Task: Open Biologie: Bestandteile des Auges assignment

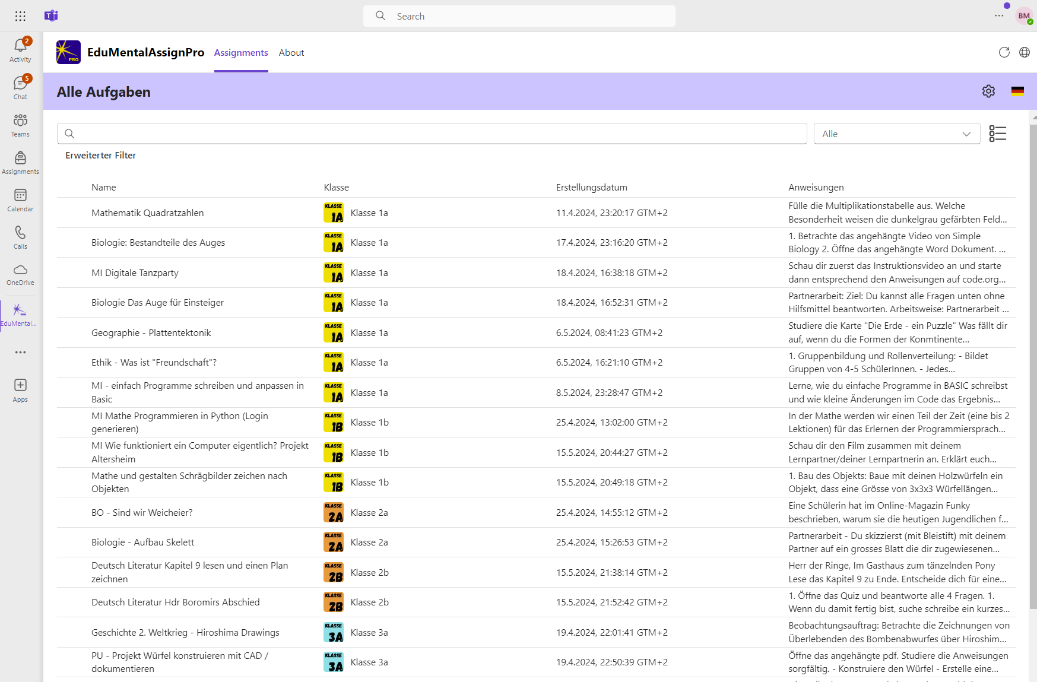Action: tap(158, 242)
